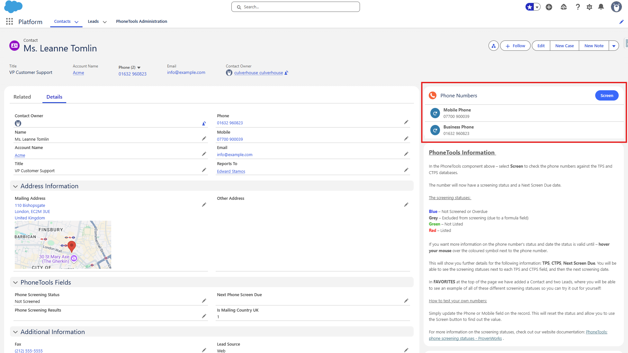Collapse the PhoneTools Fields section
The image size is (628, 353).
click(15, 283)
